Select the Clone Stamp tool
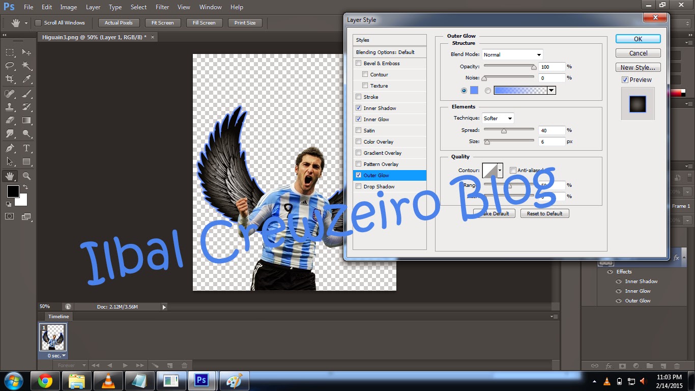This screenshot has height=391, width=695. click(x=10, y=107)
